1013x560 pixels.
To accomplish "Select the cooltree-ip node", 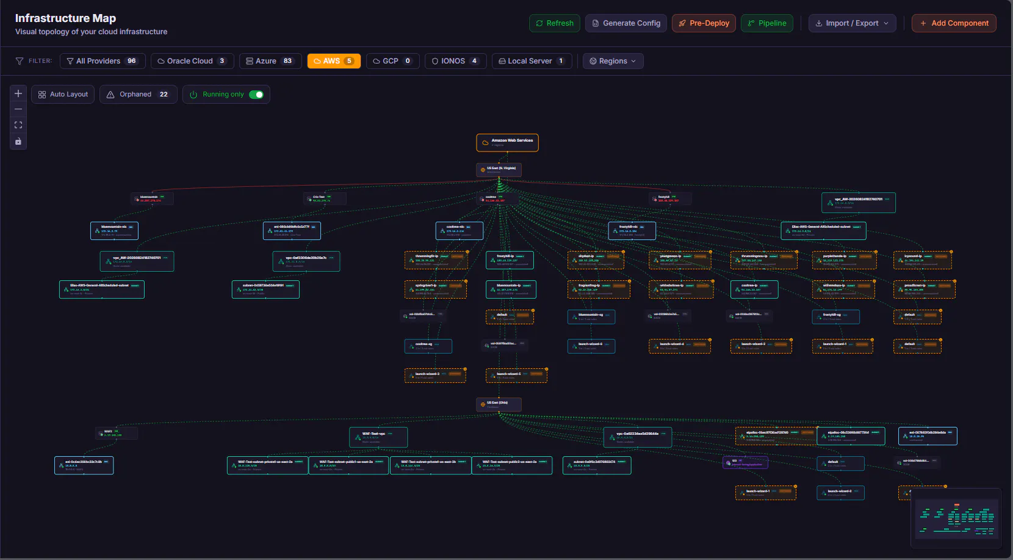I will 754,289.
